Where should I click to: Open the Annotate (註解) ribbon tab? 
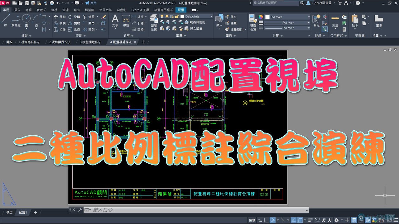28,10
